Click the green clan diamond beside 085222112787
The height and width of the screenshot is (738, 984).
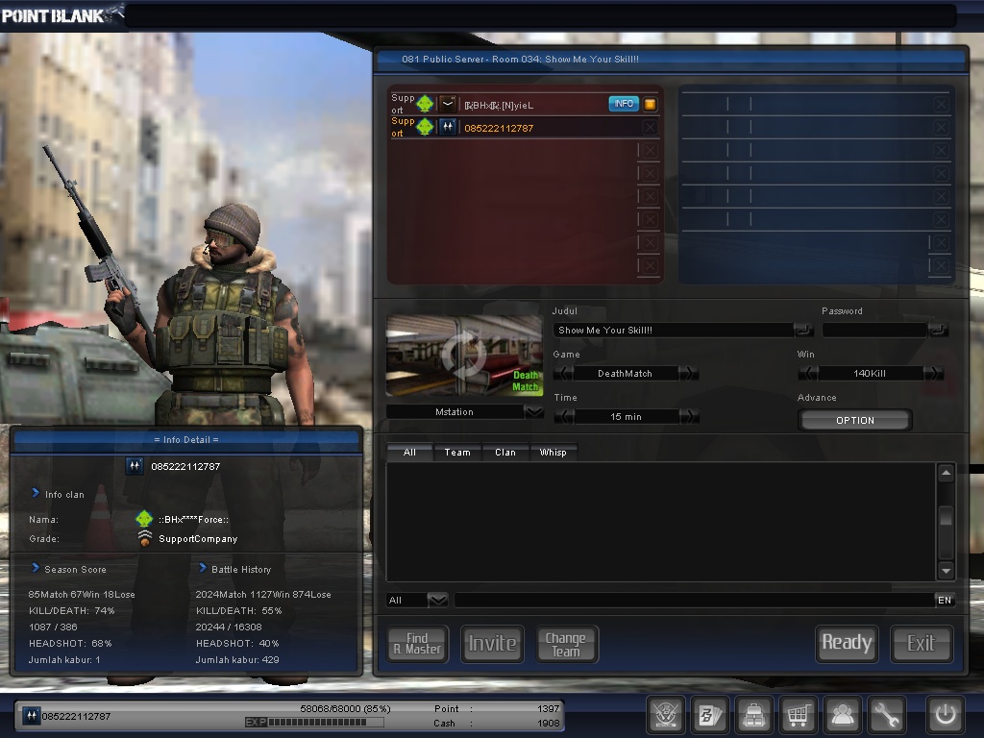426,126
